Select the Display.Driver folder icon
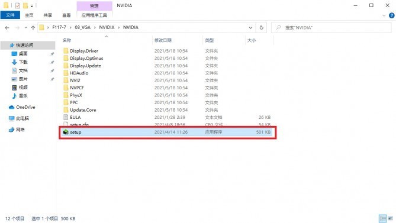The image size is (396, 223). pos(66,51)
